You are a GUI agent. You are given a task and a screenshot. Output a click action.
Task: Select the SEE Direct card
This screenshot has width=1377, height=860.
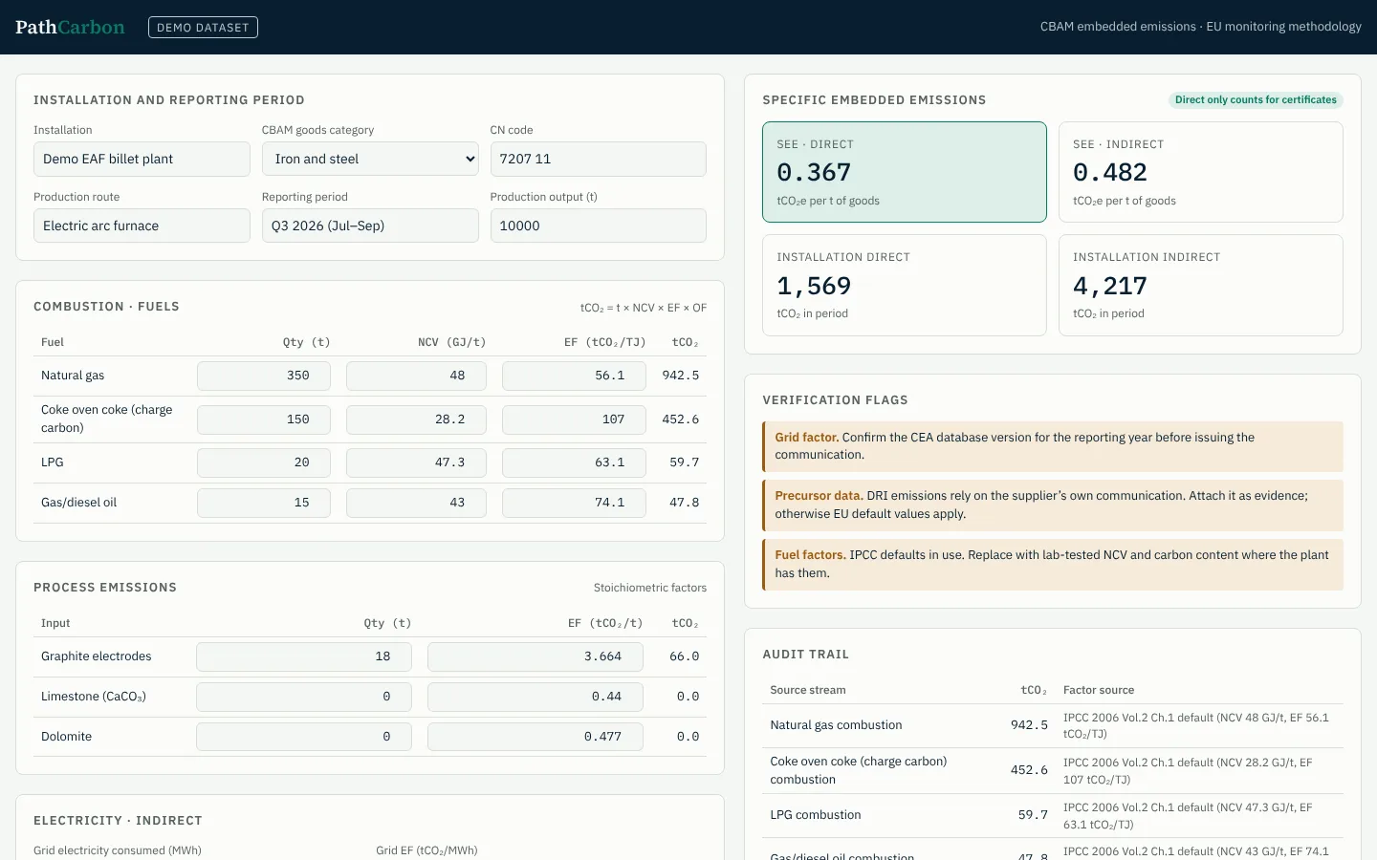tap(905, 172)
